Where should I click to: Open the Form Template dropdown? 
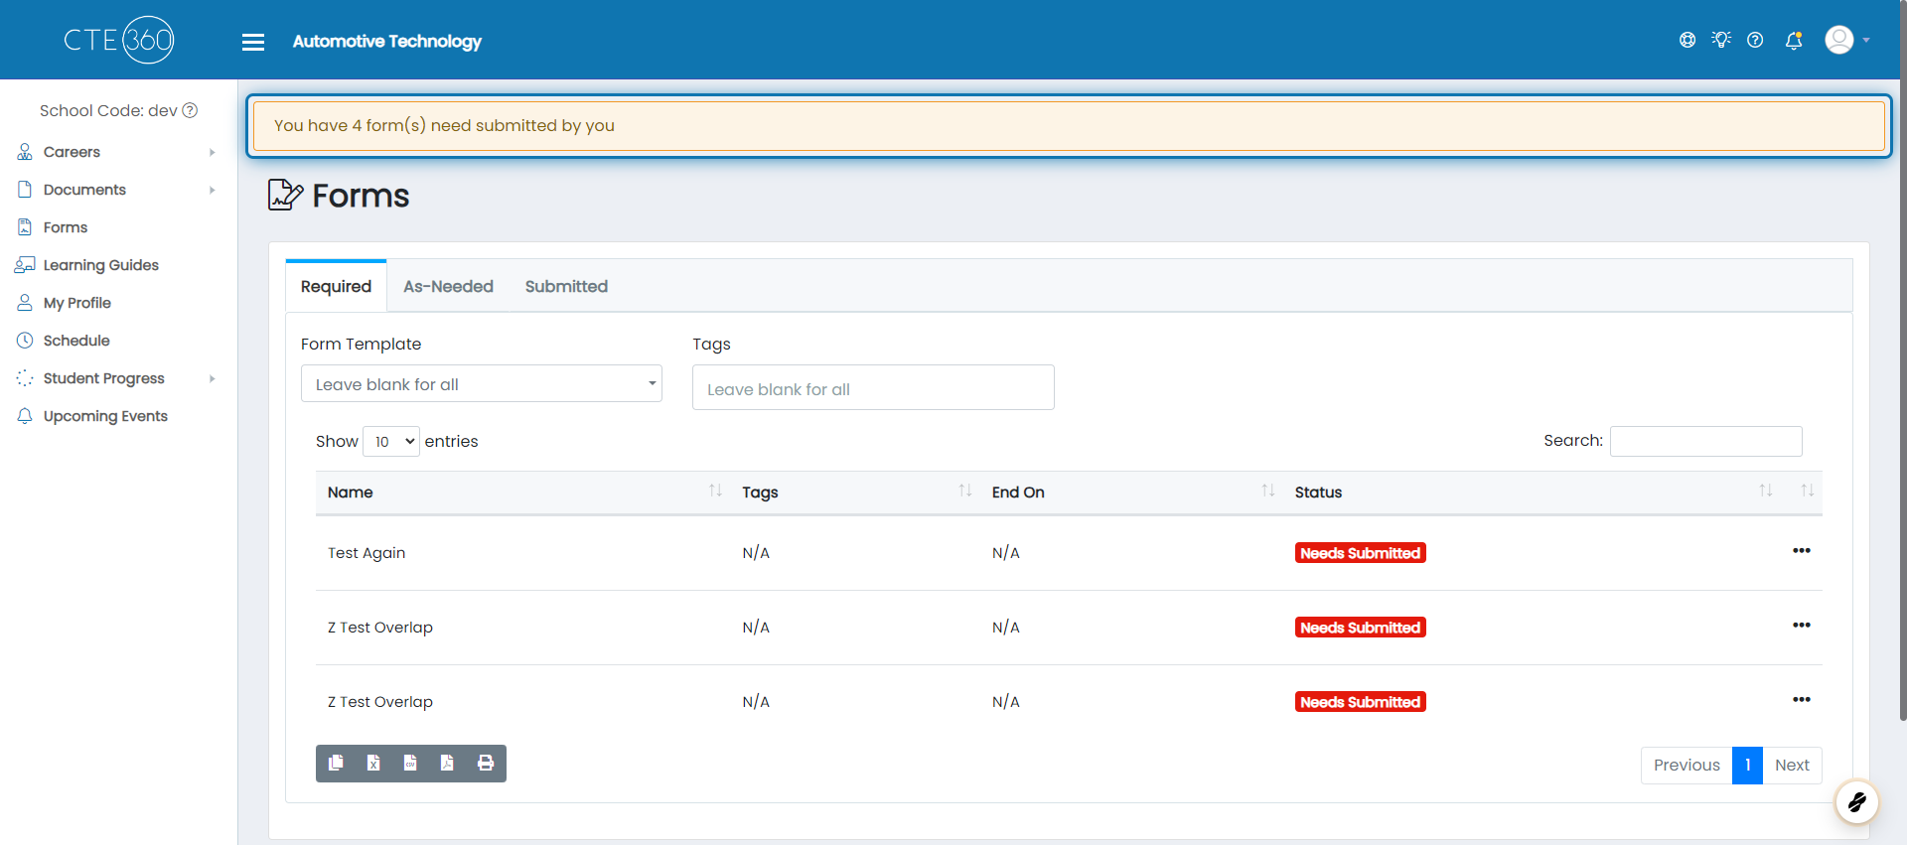tap(482, 383)
